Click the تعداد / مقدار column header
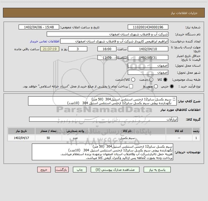 click(48, 131)
